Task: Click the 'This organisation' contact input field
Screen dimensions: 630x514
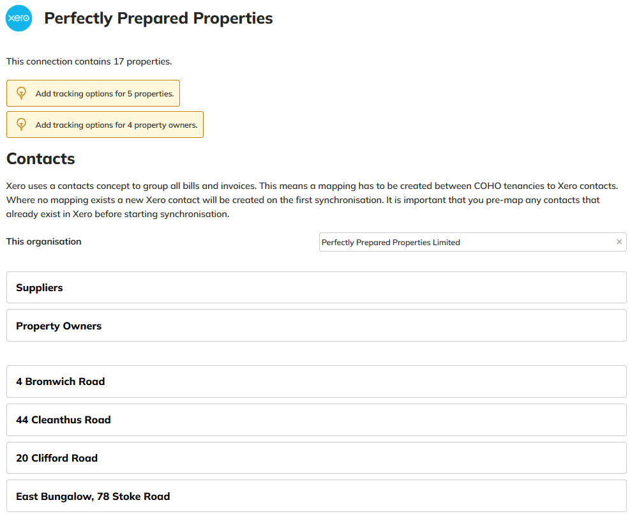Action: (x=466, y=243)
